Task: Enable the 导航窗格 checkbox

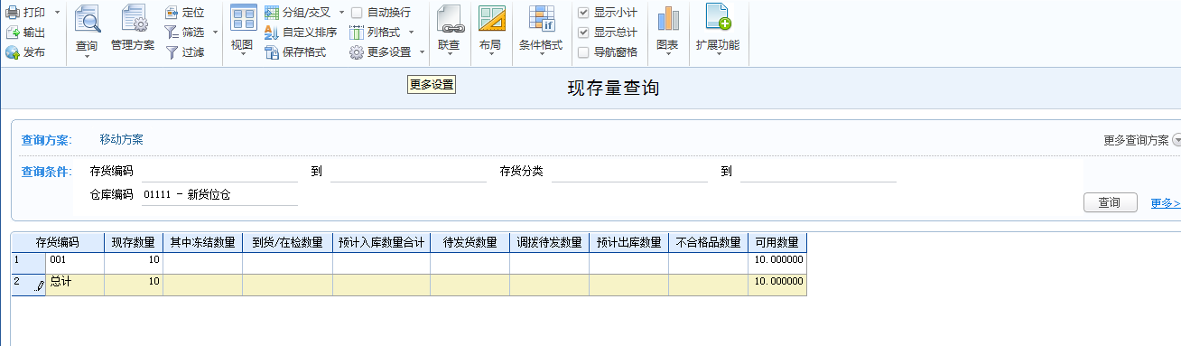Action: pyautogui.click(x=583, y=52)
